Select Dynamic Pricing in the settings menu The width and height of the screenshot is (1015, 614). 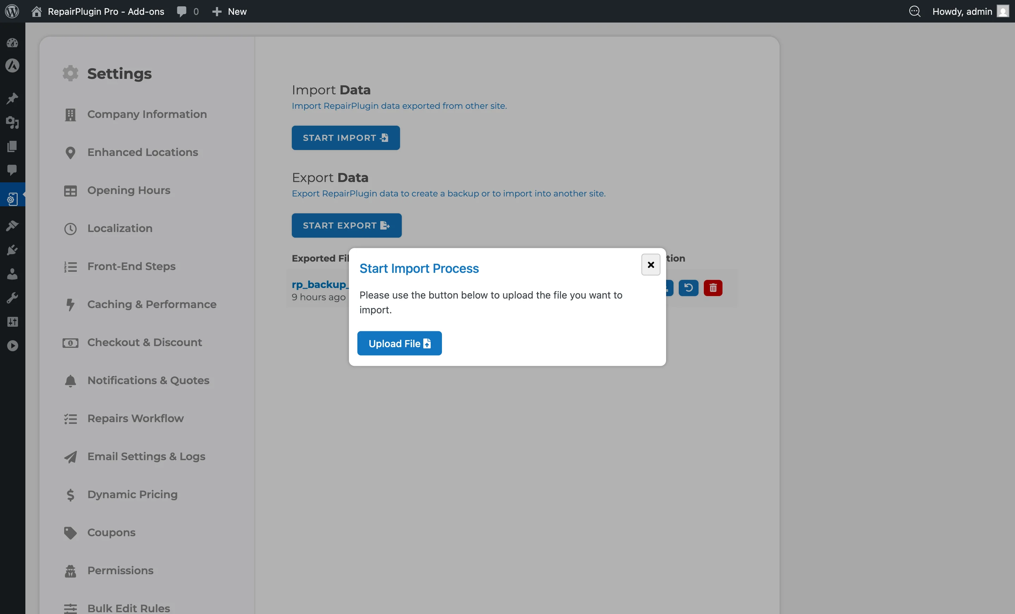[132, 495]
